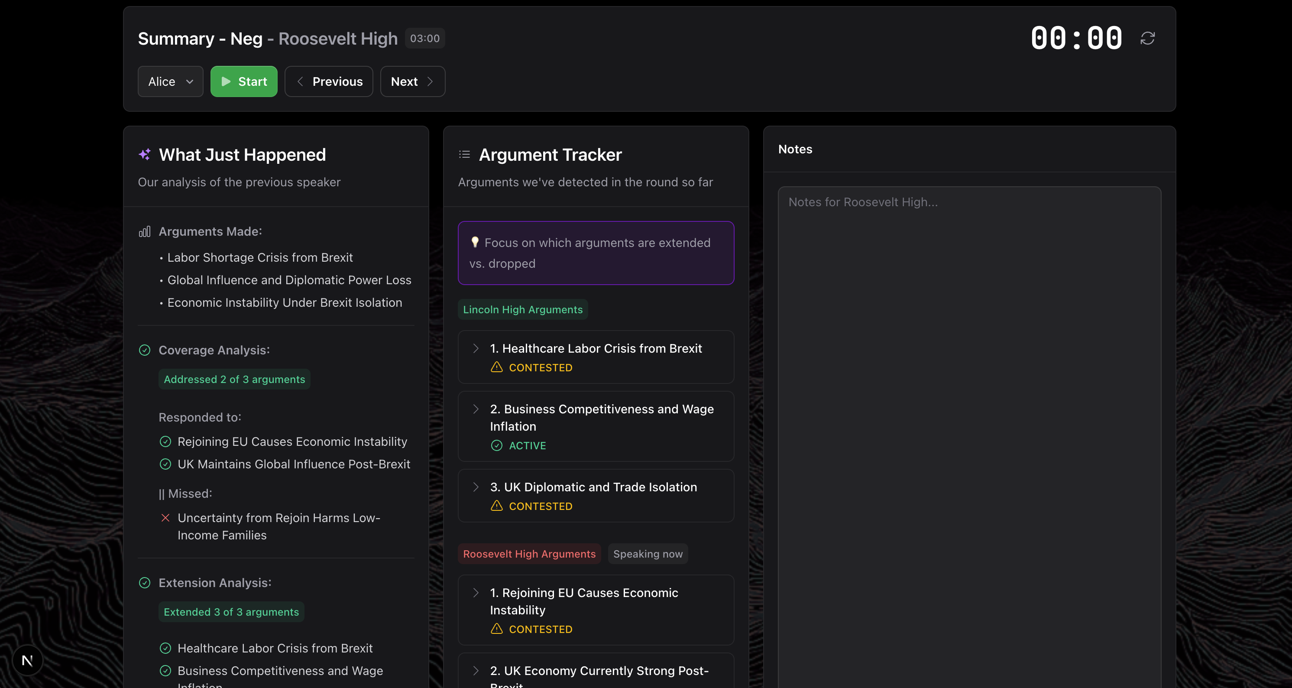Click warning triangle on Healthcare Labor Crisis

496,367
